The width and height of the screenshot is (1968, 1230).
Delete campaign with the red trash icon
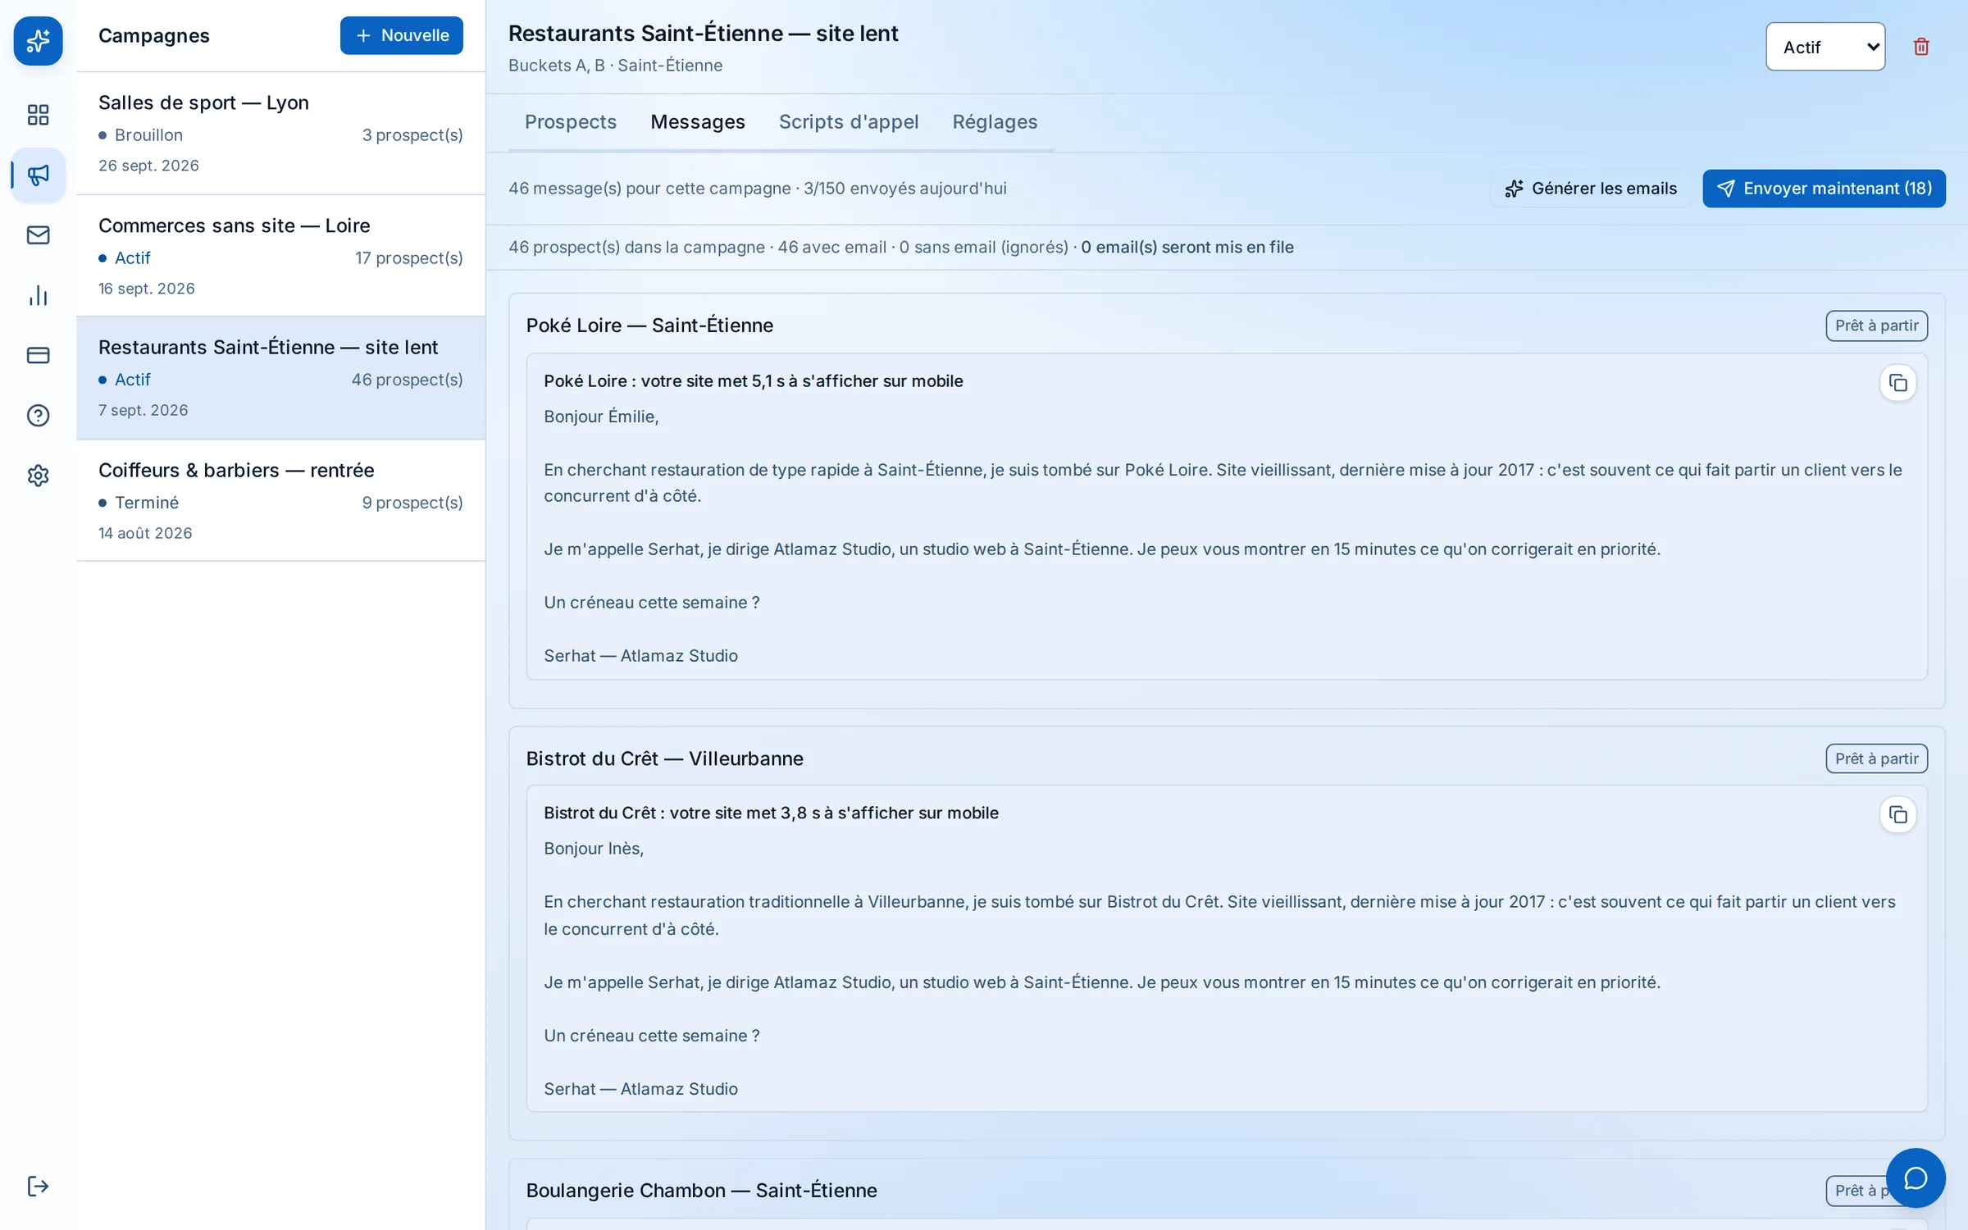click(1921, 47)
